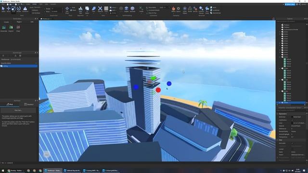Switch to the PLUGINS ribbon tab
Viewport: 308px width, 173px height.
(53, 4)
